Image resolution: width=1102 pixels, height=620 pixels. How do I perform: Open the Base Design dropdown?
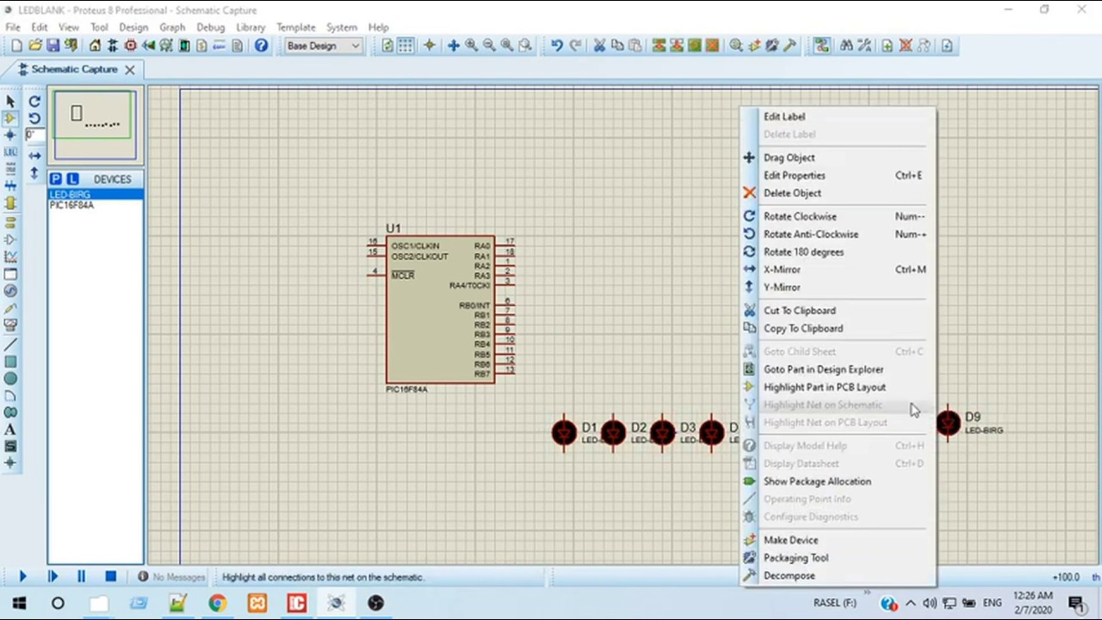323,46
